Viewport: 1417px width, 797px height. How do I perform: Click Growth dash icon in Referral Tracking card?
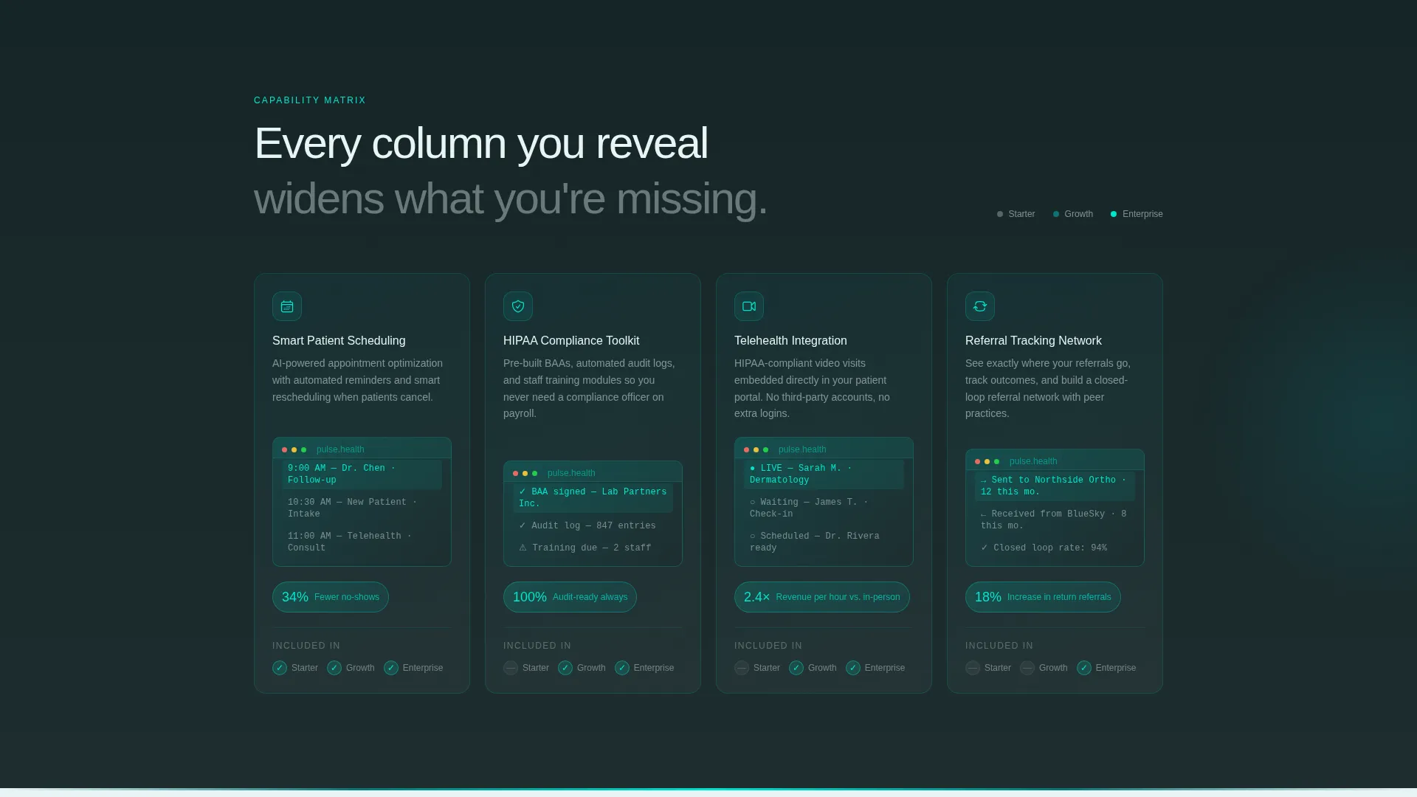coord(1027,668)
